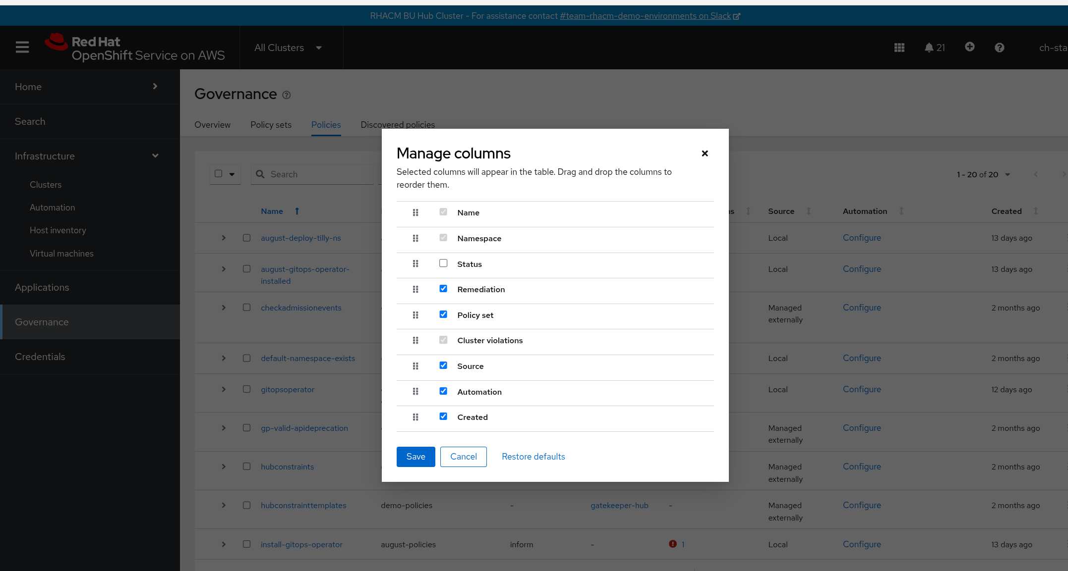Image resolution: width=1068 pixels, height=571 pixels.
Task: Open notifications bell showing 21
Action: pyautogui.click(x=934, y=48)
